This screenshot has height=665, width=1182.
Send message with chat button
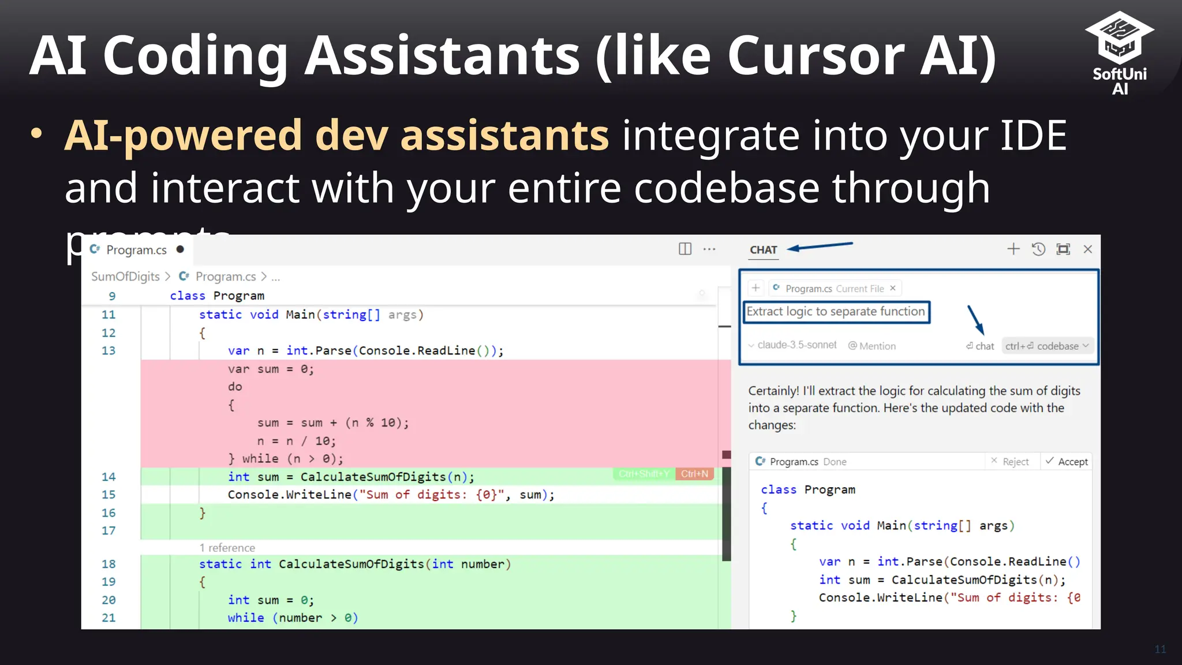(x=980, y=346)
